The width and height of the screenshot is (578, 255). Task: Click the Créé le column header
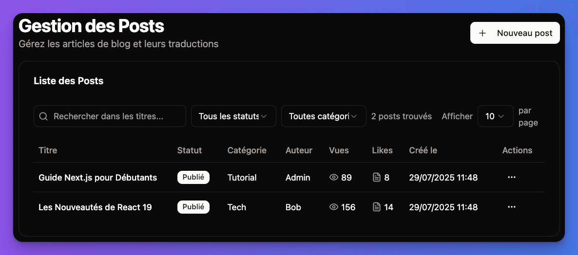[x=423, y=150]
